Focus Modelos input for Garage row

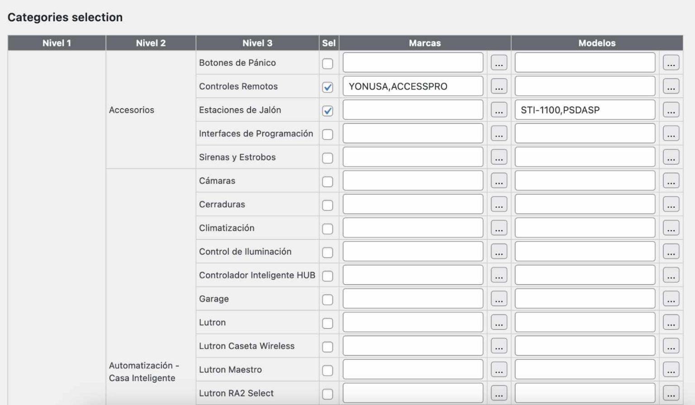click(585, 299)
